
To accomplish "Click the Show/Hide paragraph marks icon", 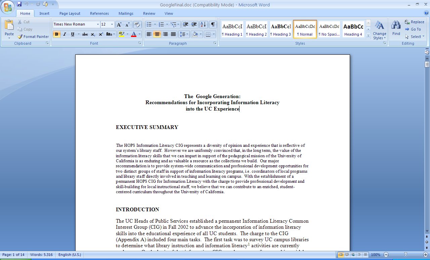I will coord(213,25).
